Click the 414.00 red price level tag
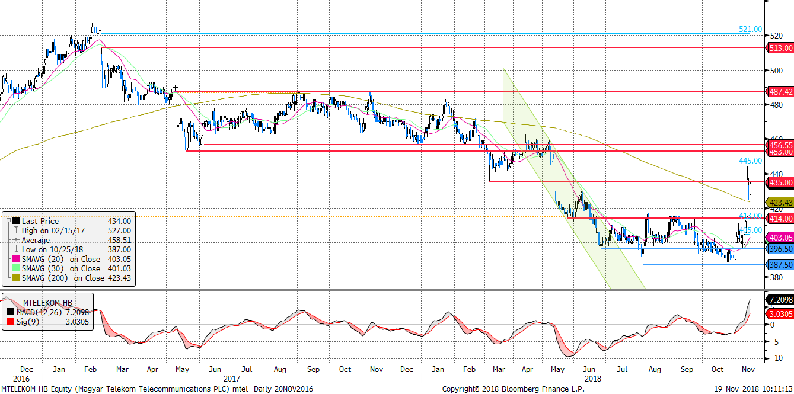Viewport: 794px width, 394px height. pyautogui.click(x=780, y=219)
